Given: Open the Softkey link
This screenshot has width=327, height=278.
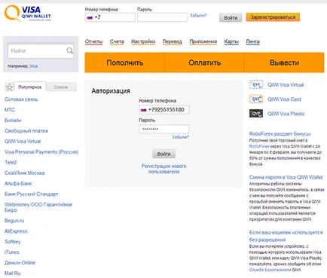Looking at the screenshot, I should pyautogui.click(x=12, y=242).
